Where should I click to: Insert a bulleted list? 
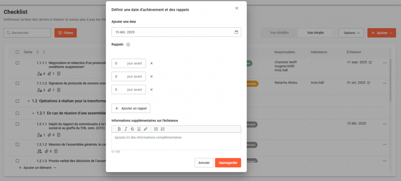pos(156,129)
